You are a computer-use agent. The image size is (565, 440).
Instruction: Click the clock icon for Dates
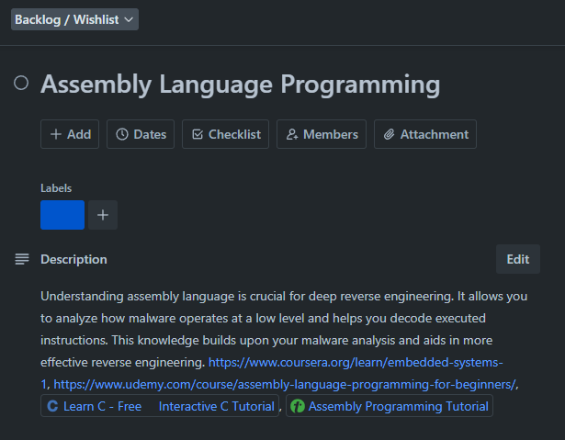pos(122,134)
